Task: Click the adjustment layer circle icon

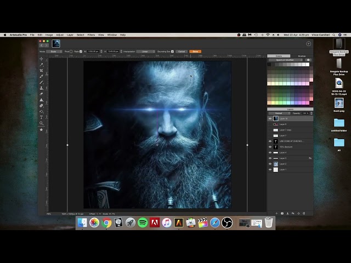Action: (x=298, y=213)
